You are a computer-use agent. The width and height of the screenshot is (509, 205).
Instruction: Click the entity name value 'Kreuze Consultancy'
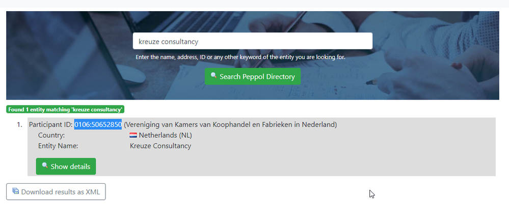coord(160,146)
